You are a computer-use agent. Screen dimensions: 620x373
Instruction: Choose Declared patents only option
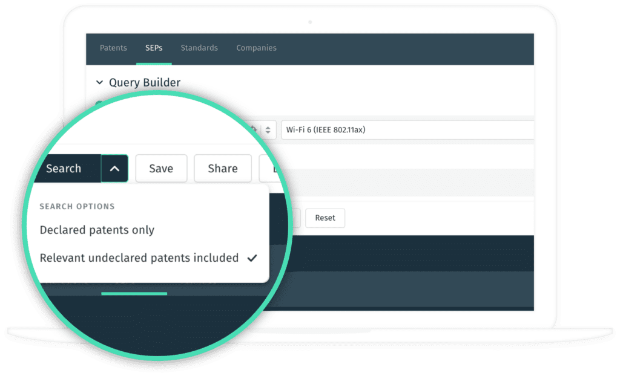(97, 230)
